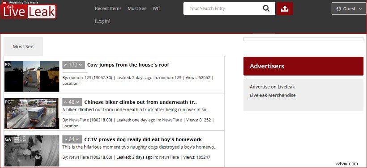367x168 pixels.
Task: Click the 48 vote count
Action: pos(72,102)
